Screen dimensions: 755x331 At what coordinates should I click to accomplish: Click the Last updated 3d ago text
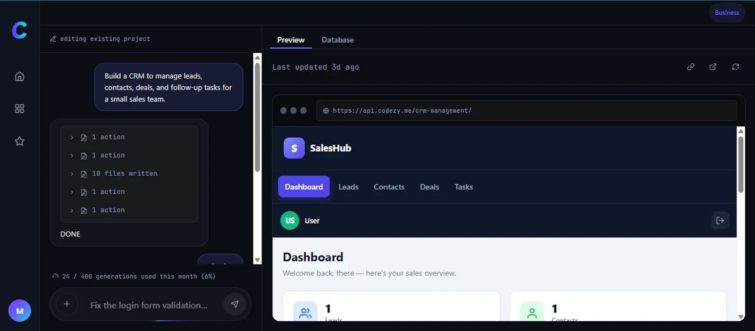316,67
